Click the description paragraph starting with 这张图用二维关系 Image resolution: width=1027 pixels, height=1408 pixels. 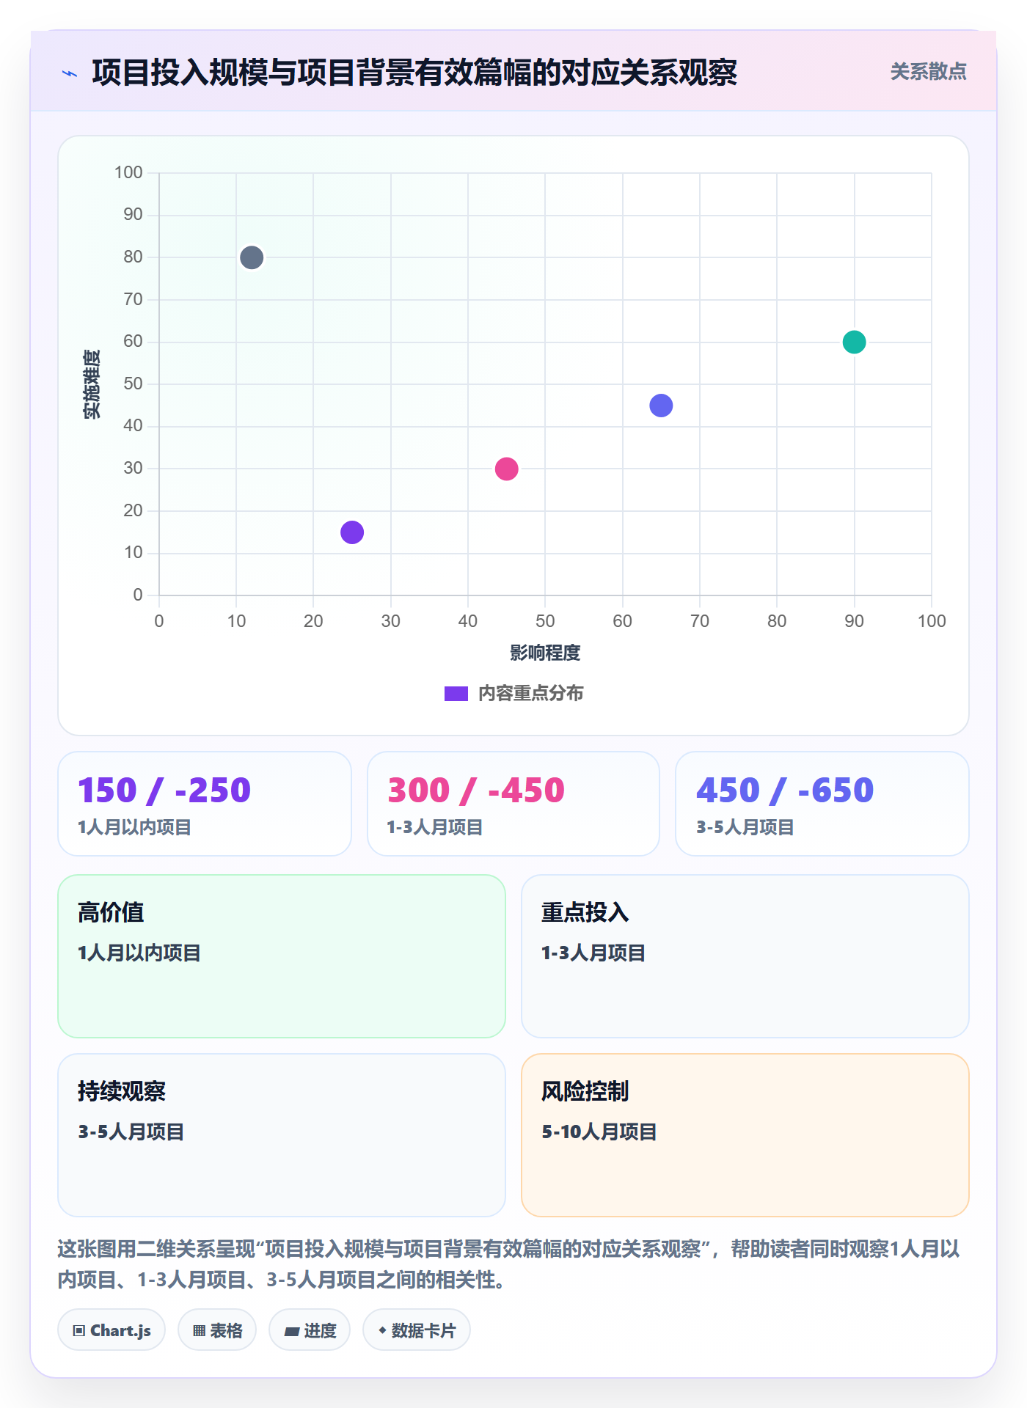coord(509,1264)
